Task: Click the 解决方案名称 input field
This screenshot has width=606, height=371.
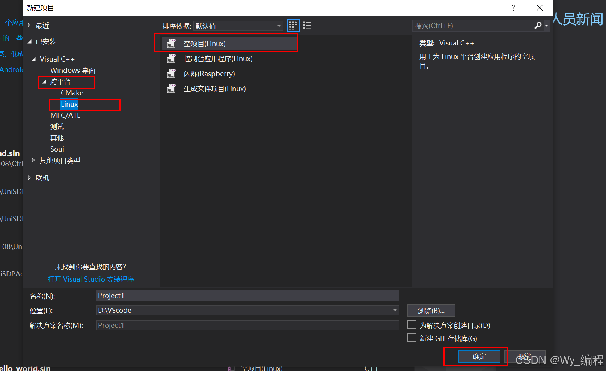Action: point(247,325)
